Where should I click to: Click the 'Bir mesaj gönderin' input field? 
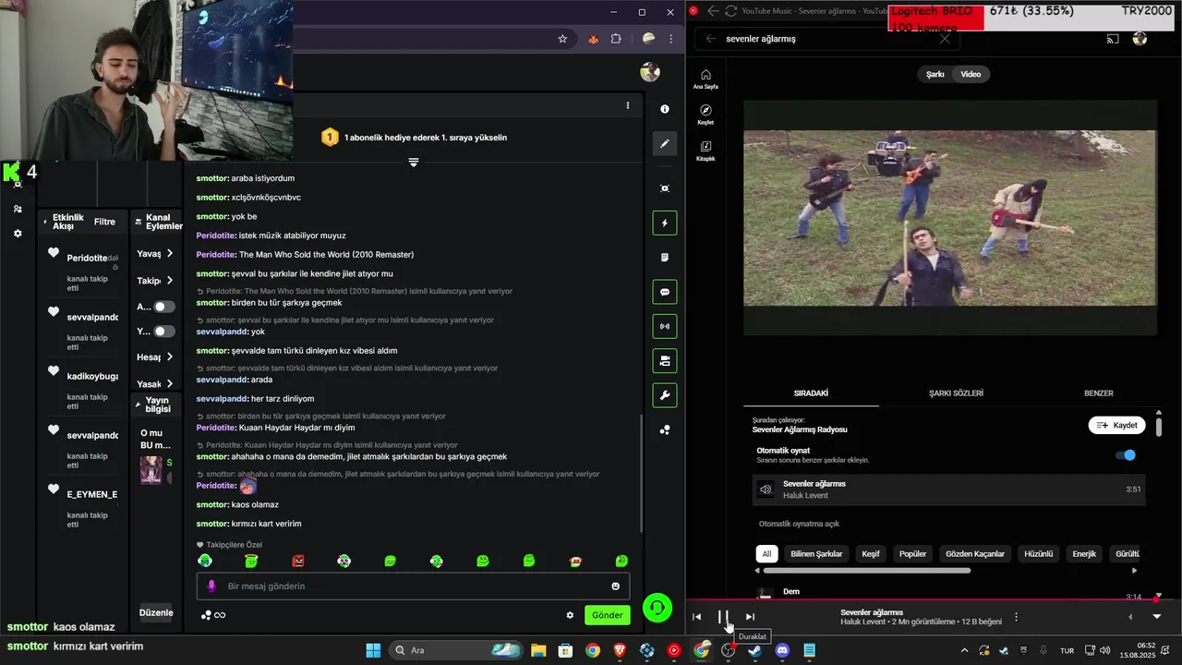[413, 586]
